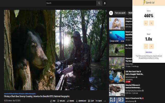Click the Save to playlist icon

pyautogui.click(x=97, y=101)
